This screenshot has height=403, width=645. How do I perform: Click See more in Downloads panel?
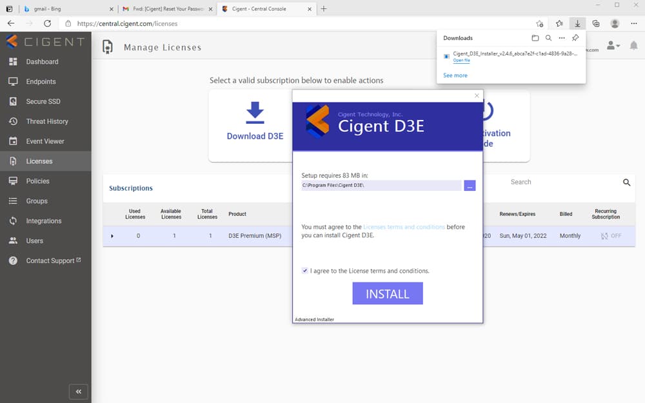pyautogui.click(x=455, y=75)
